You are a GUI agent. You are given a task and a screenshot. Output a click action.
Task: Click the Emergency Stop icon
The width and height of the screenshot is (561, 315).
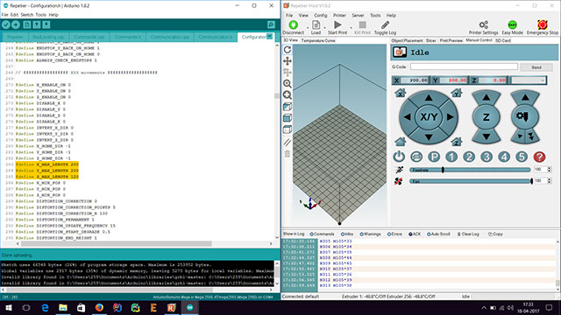[543, 24]
